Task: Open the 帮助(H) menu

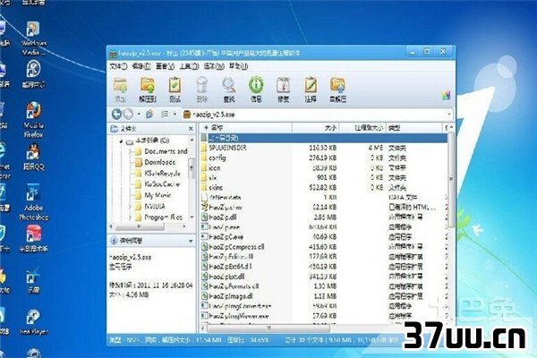Action: coord(238,66)
